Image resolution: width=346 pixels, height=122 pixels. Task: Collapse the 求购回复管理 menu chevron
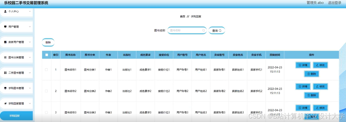[30, 103]
